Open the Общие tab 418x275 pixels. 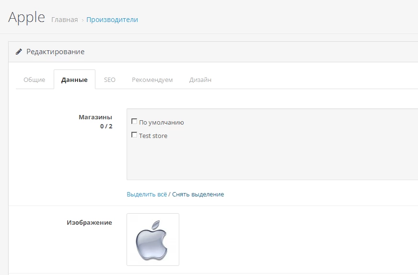coord(35,80)
